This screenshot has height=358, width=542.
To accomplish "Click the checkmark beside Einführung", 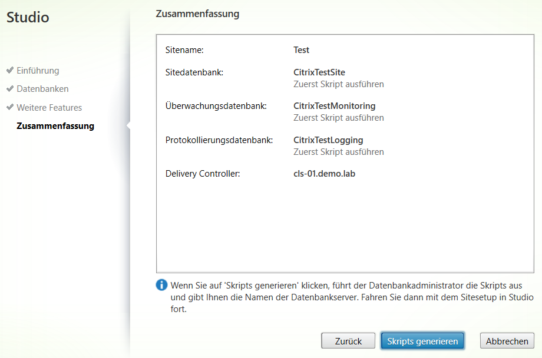I will (x=9, y=71).
